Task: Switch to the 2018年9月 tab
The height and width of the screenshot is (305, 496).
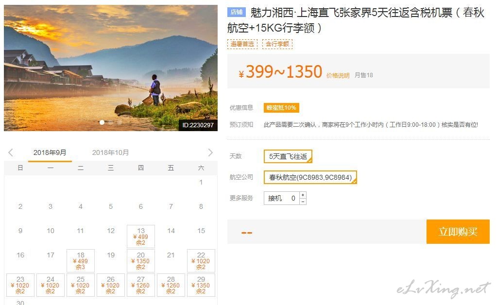Action: pos(50,152)
